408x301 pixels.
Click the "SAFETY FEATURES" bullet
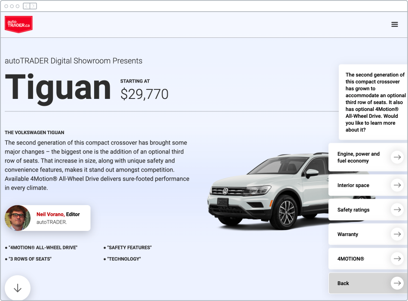pos(128,247)
